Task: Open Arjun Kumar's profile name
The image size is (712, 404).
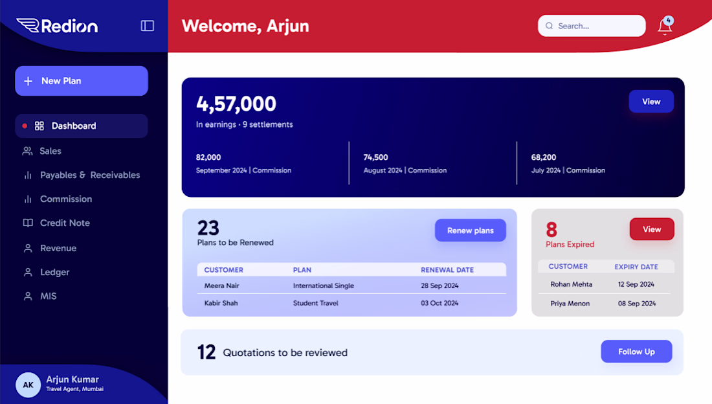Action: click(72, 379)
